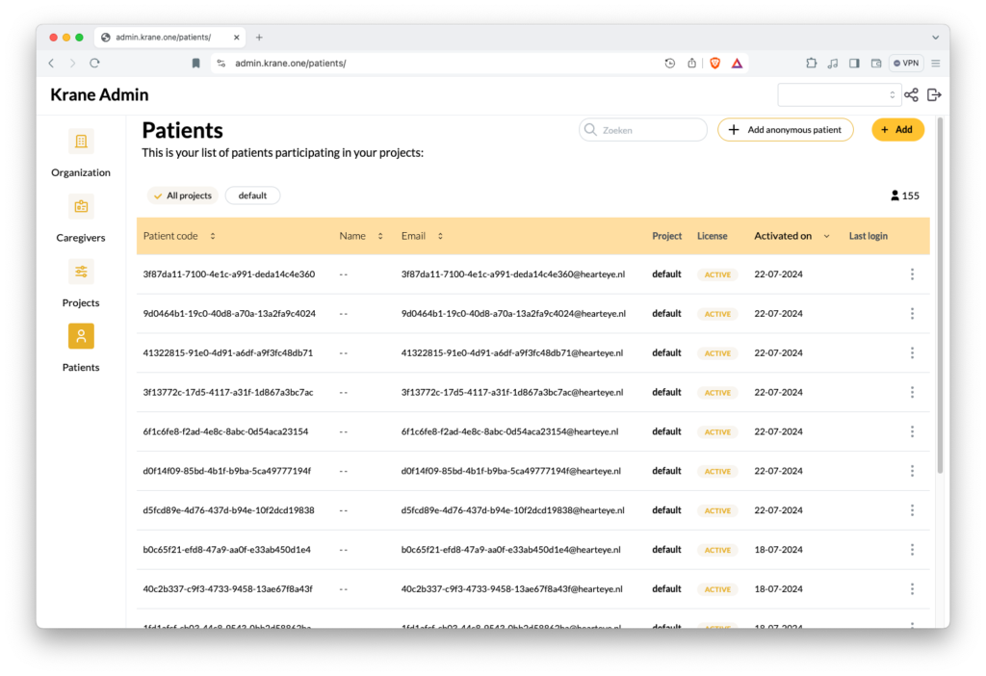Open the Organization sidebar icon
The image size is (986, 676).
(x=81, y=142)
